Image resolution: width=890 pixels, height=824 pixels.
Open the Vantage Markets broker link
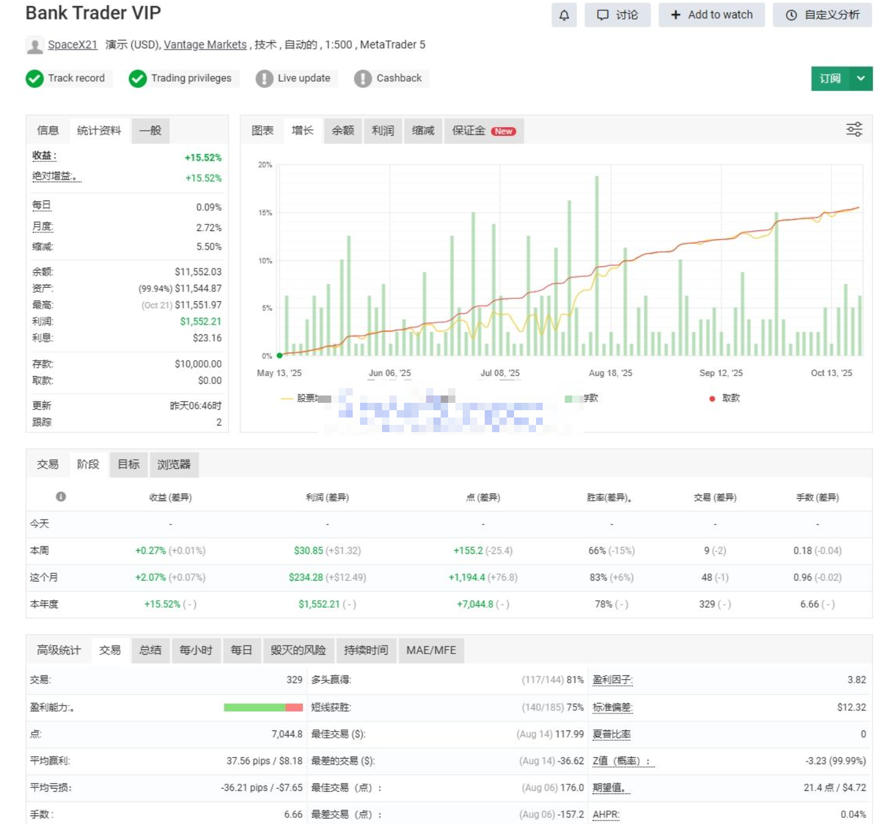click(205, 45)
